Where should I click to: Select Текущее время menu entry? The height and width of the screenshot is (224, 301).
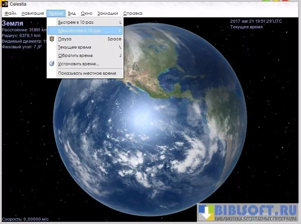[74, 47]
